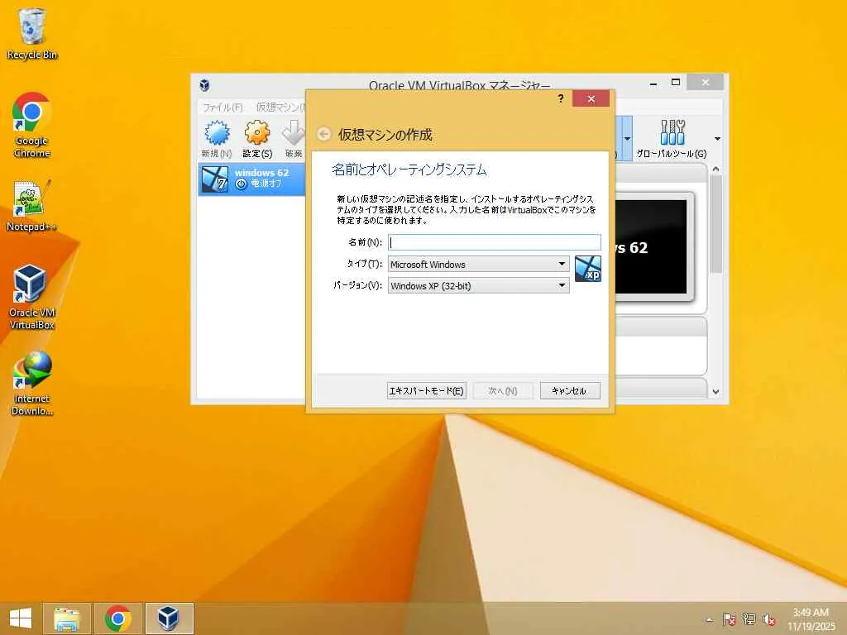Select the Internet Download Manager desktop icon
847x635 pixels.
point(32,384)
